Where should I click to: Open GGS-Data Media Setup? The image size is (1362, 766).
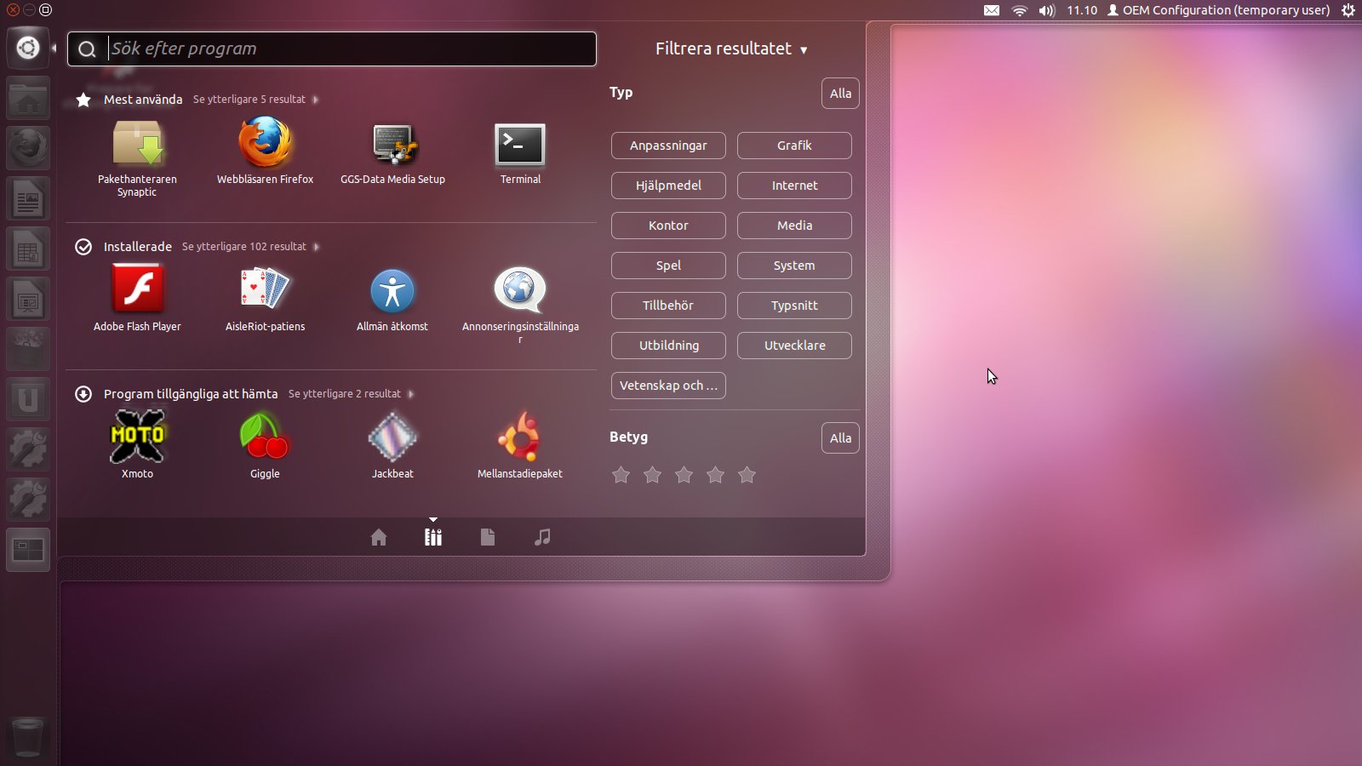392,153
